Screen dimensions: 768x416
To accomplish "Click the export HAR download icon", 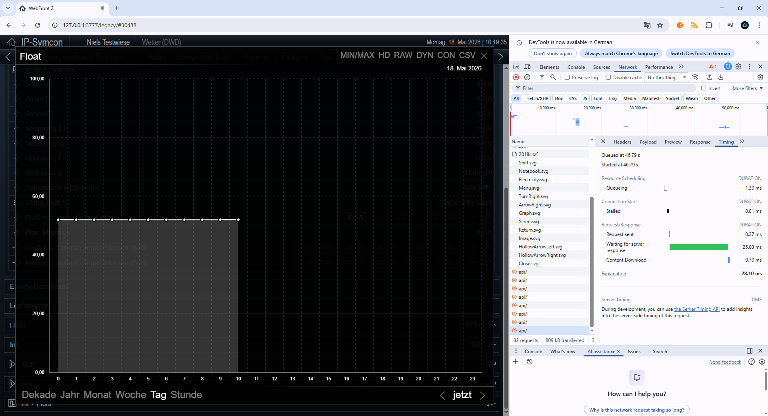I will (x=721, y=77).
